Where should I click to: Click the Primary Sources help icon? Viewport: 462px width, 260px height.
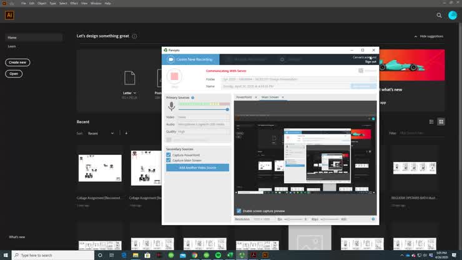point(192,97)
